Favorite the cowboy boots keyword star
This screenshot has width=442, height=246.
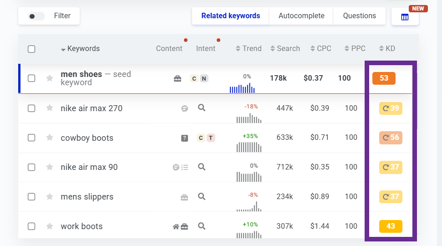50,138
